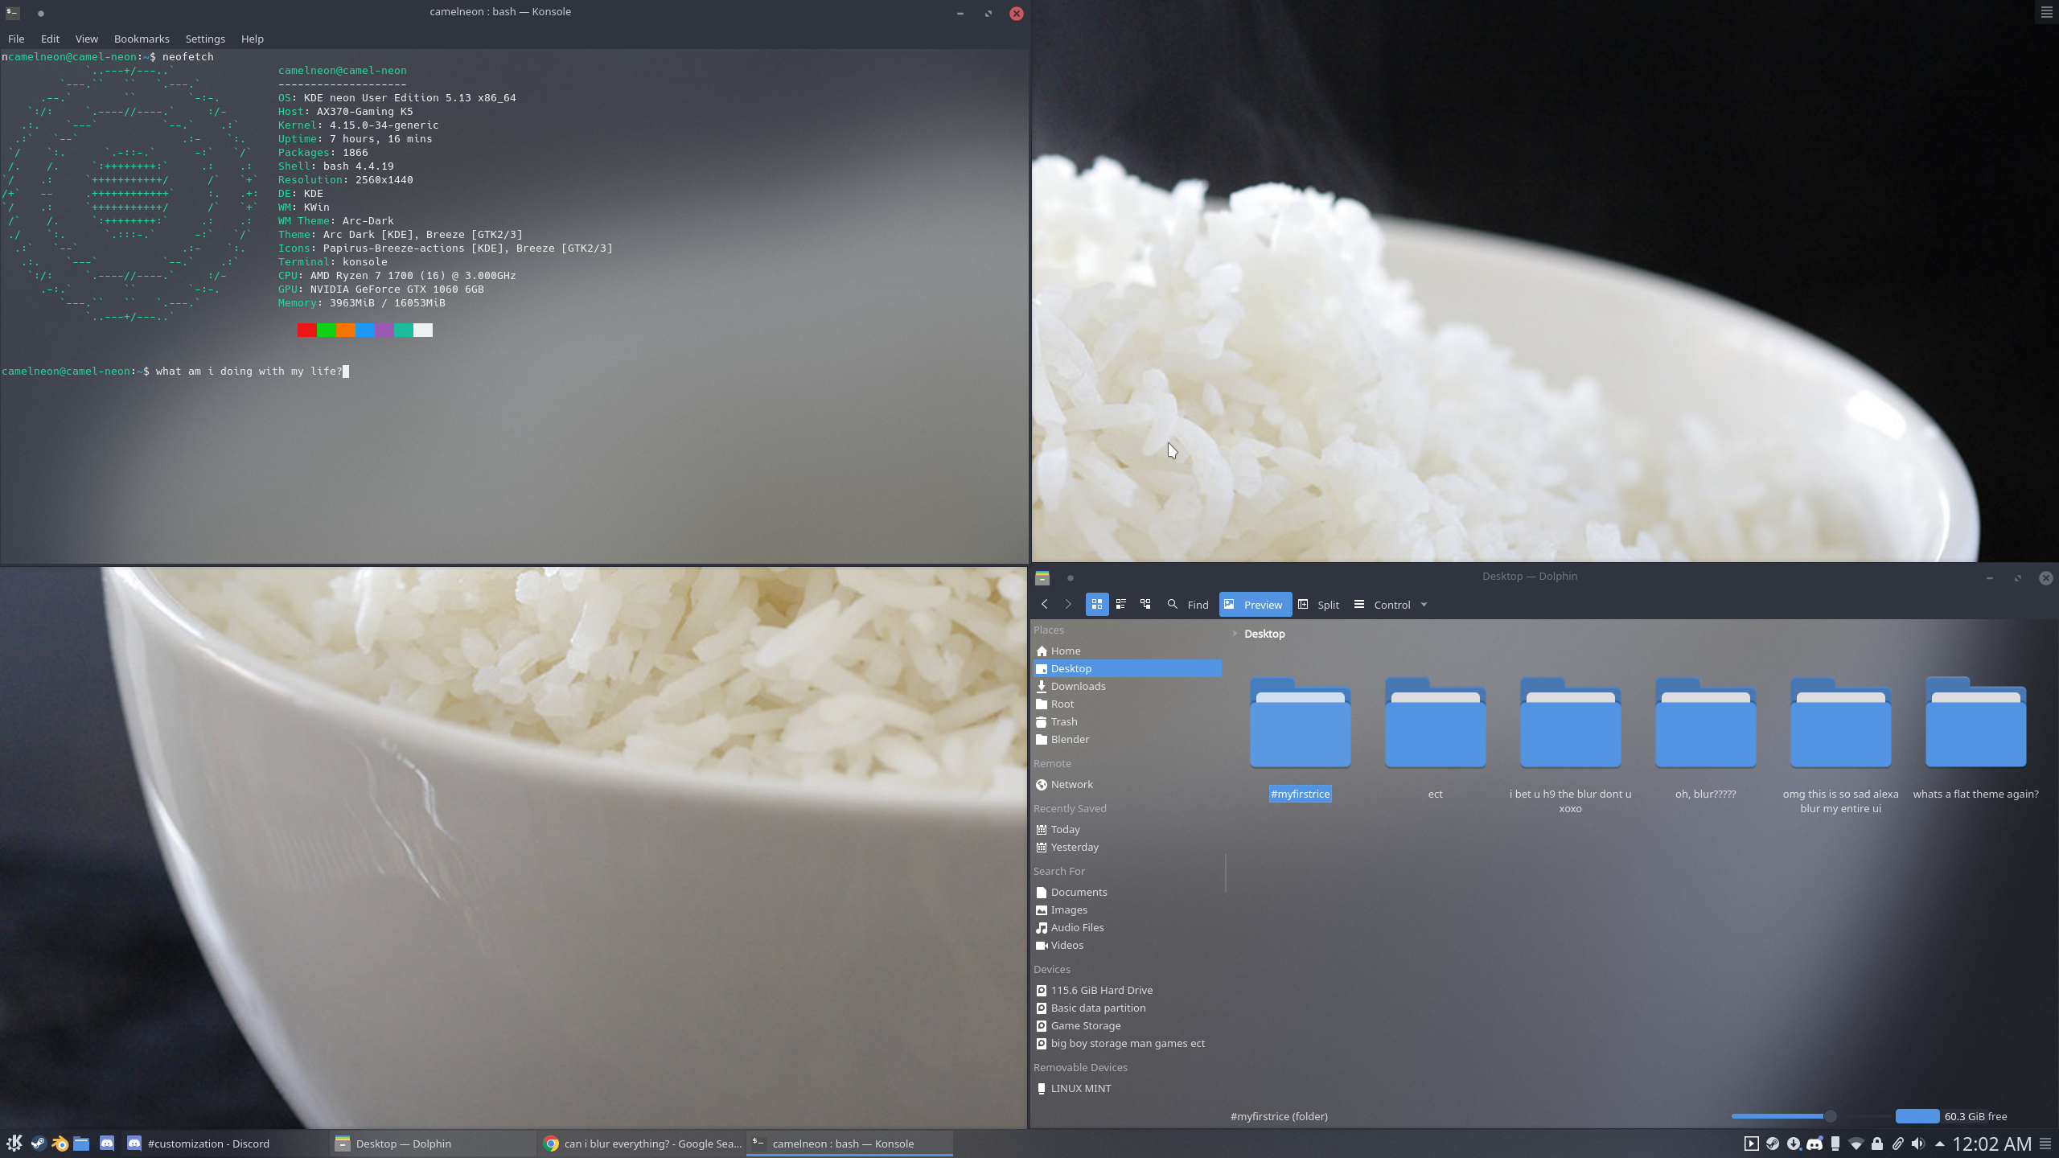Open Konsole Help menu
The image size is (2059, 1158).
[252, 39]
